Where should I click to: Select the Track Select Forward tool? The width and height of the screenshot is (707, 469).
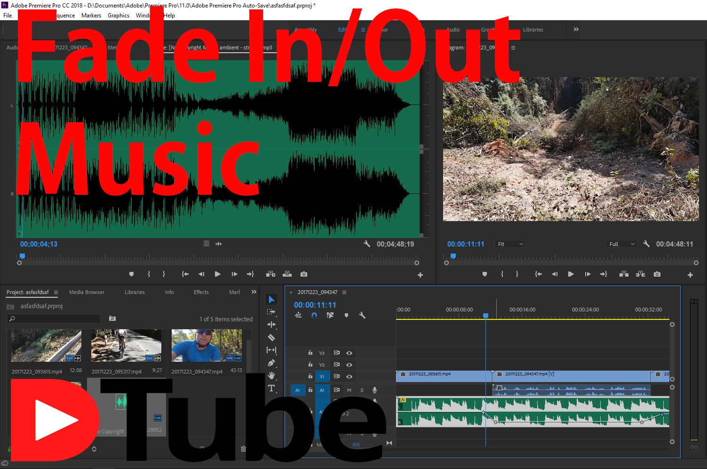pos(271,312)
